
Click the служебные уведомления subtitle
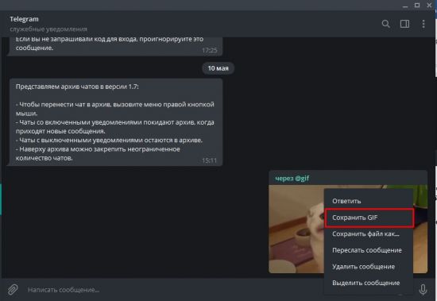coord(48,29)
